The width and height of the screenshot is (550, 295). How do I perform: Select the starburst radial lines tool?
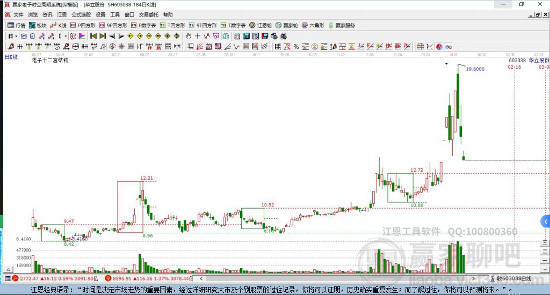point(121,46)
